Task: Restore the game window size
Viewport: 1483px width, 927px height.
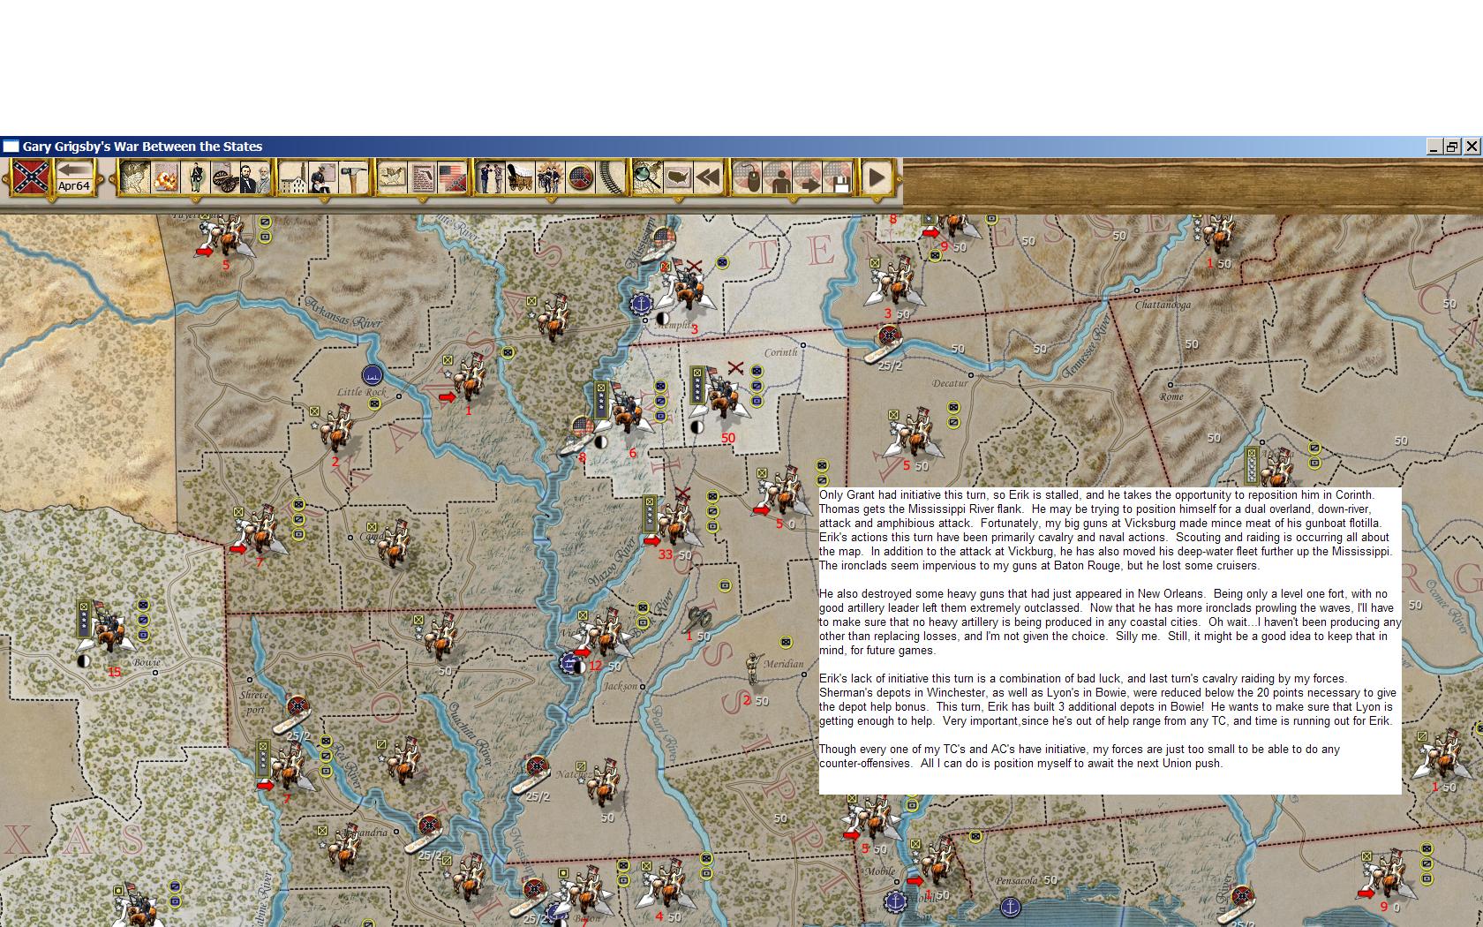Action: pyautogui.click(x=1453, y=147)
